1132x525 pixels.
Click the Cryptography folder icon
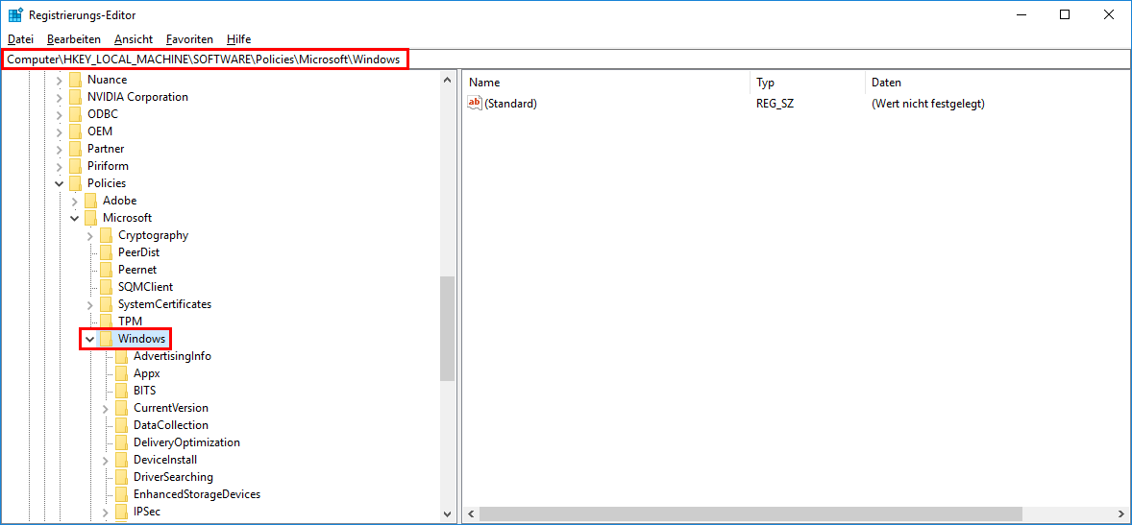point(106,236)
